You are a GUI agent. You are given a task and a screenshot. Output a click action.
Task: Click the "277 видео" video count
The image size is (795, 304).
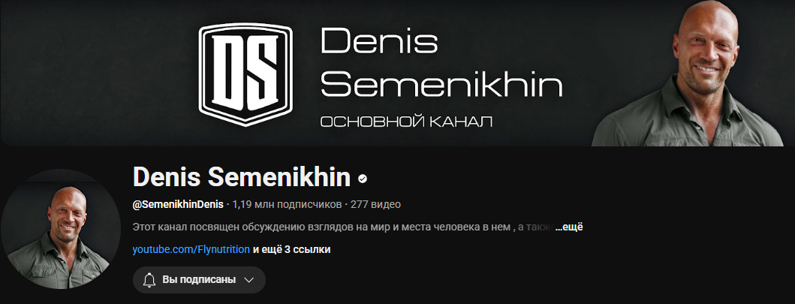[375, 205]
